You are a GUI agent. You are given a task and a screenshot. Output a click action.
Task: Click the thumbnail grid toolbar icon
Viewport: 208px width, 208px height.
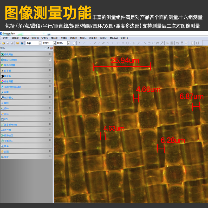tap(22, 43)
